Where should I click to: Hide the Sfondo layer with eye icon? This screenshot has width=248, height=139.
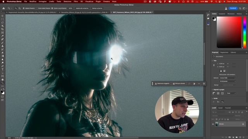click(213, 124)
